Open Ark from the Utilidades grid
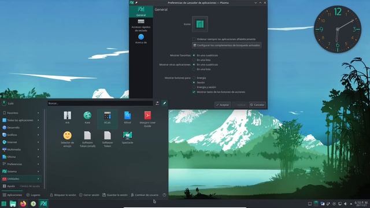Viewport: 370px width, 208px height. (67, 117)
